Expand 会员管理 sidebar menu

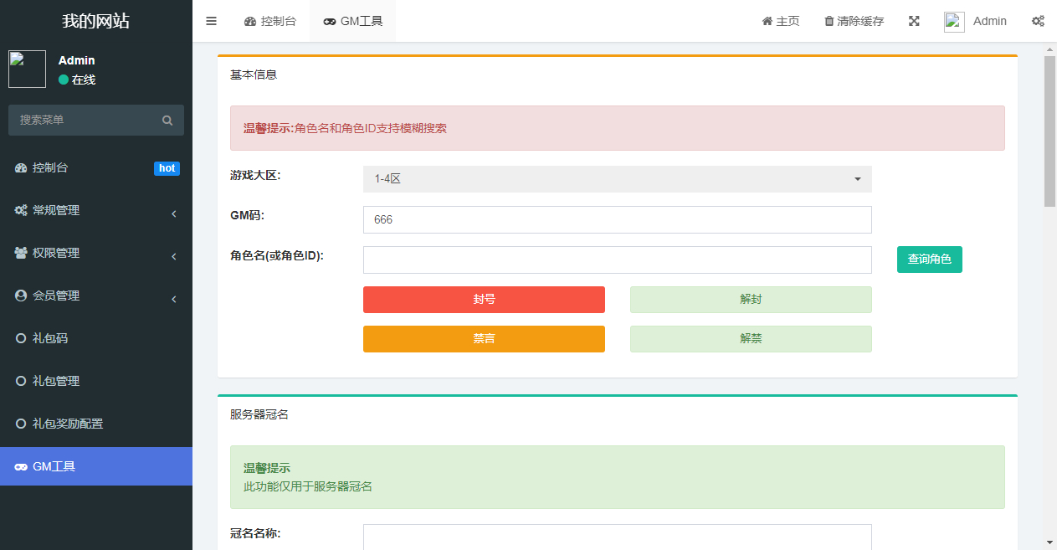click(x=96, y=296)
